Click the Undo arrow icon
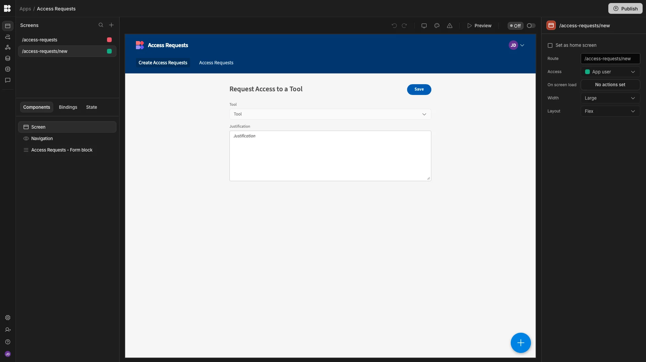The height and width of the screenshot is (362, 646). coord(394,26)
